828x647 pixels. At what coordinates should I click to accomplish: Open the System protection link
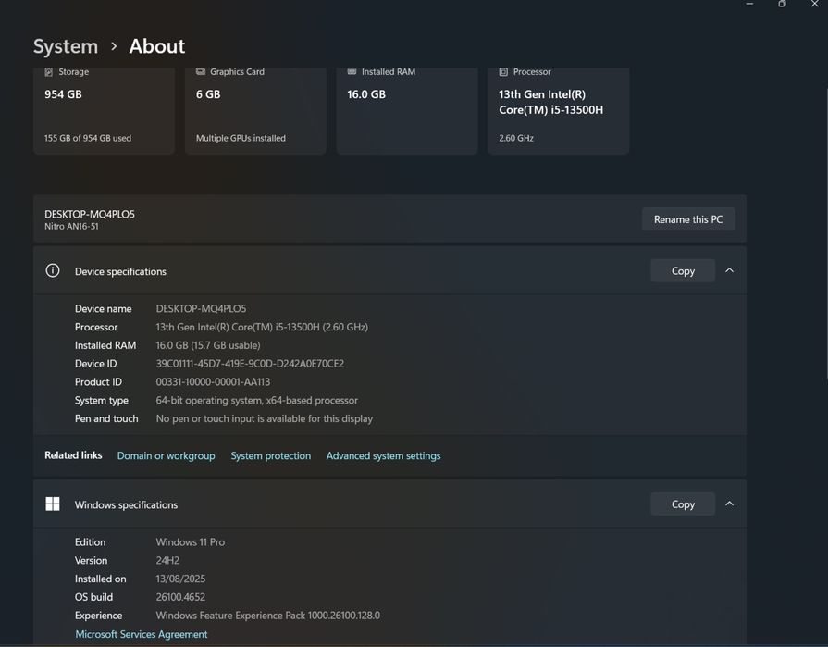pos(270,455)
